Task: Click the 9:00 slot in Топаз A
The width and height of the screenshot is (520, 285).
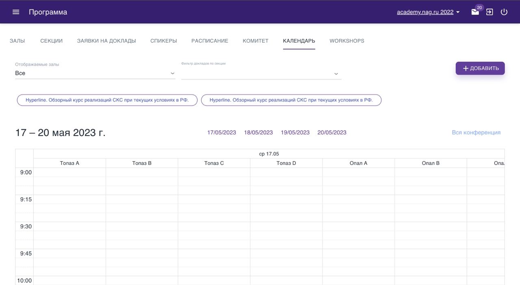Action: (x=69, y=173)
